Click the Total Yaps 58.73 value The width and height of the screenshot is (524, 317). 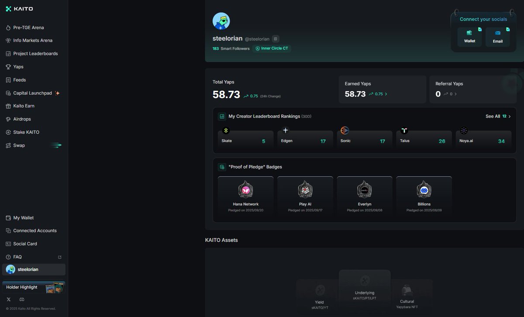click(226, 95)
